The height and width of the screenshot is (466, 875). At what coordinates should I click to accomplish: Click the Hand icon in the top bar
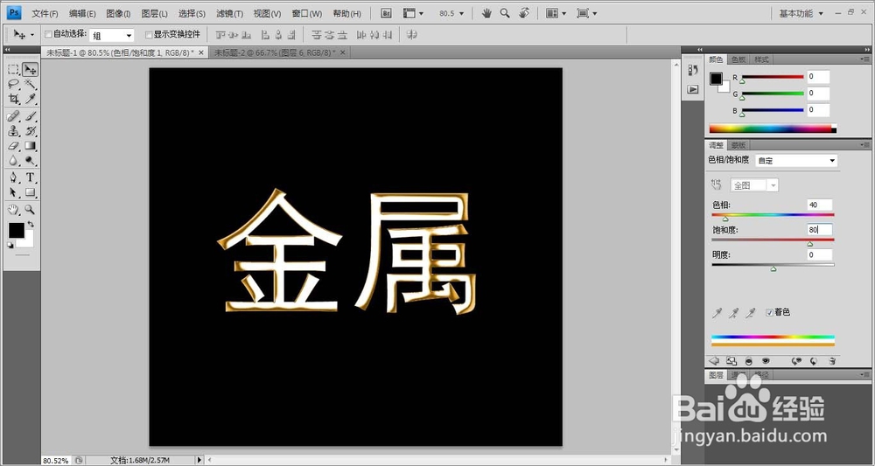[x=486, y=13]
